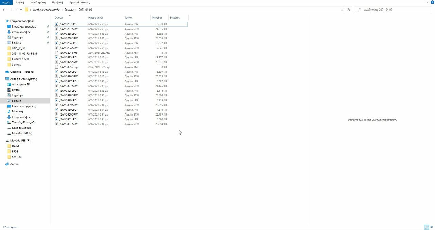Viewport: 435px width, 230px height.
Task: Click Εικόνες in the breadcrumb path
Action: tap(69, 10)
